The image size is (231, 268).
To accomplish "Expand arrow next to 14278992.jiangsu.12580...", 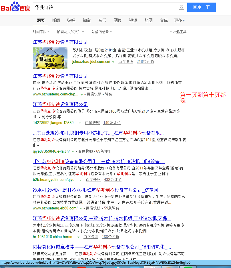I will click(x=80, y=123).
